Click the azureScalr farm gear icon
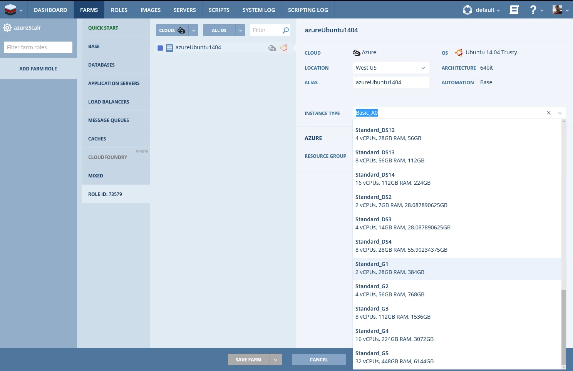573x371 pixels. coord(7,28)
